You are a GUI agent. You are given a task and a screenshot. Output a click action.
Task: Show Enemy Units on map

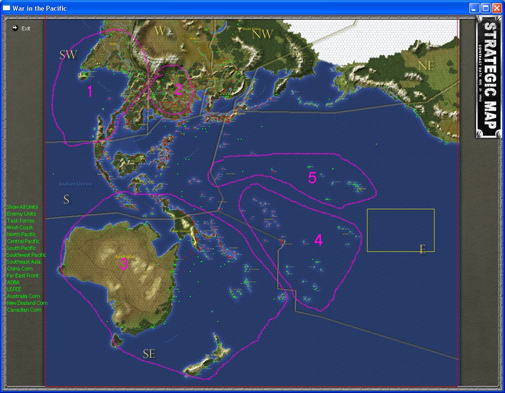[21, 214]
